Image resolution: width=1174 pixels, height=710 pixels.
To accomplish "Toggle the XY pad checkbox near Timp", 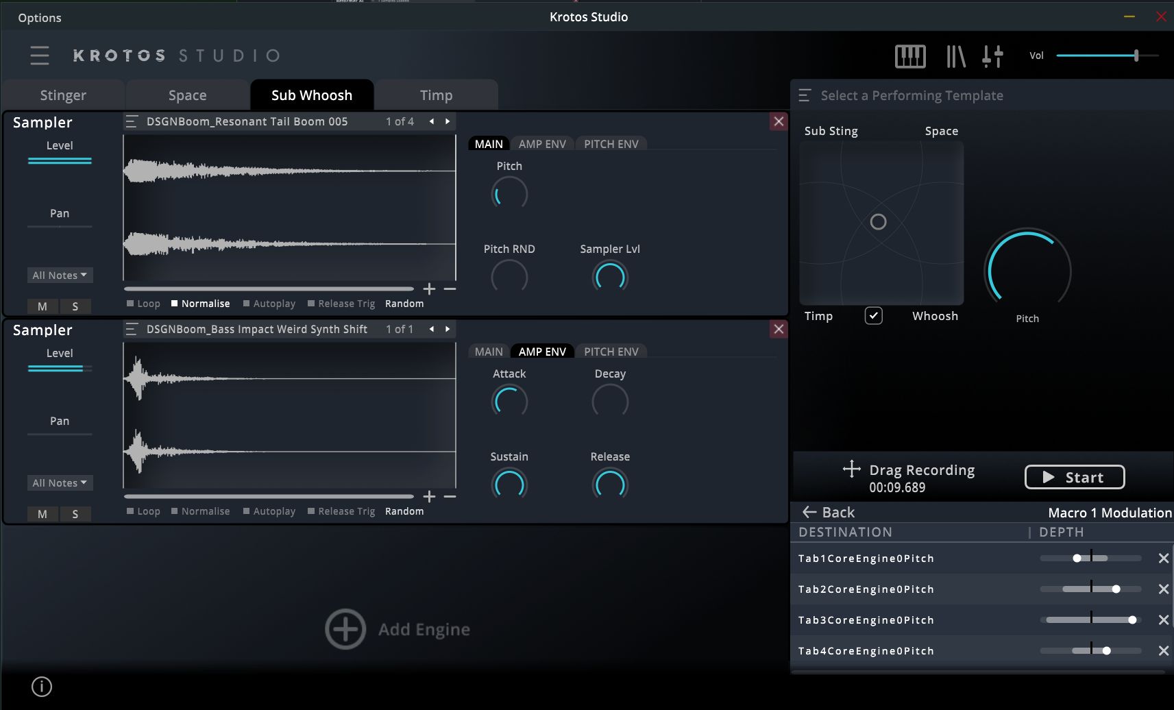I will pyautogui.click(x=873, y=316).
